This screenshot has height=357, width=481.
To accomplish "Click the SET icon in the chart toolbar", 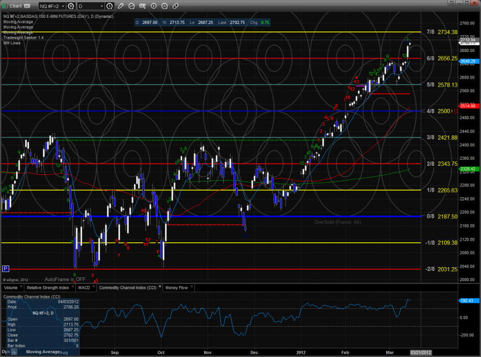I will click(142, 6).
